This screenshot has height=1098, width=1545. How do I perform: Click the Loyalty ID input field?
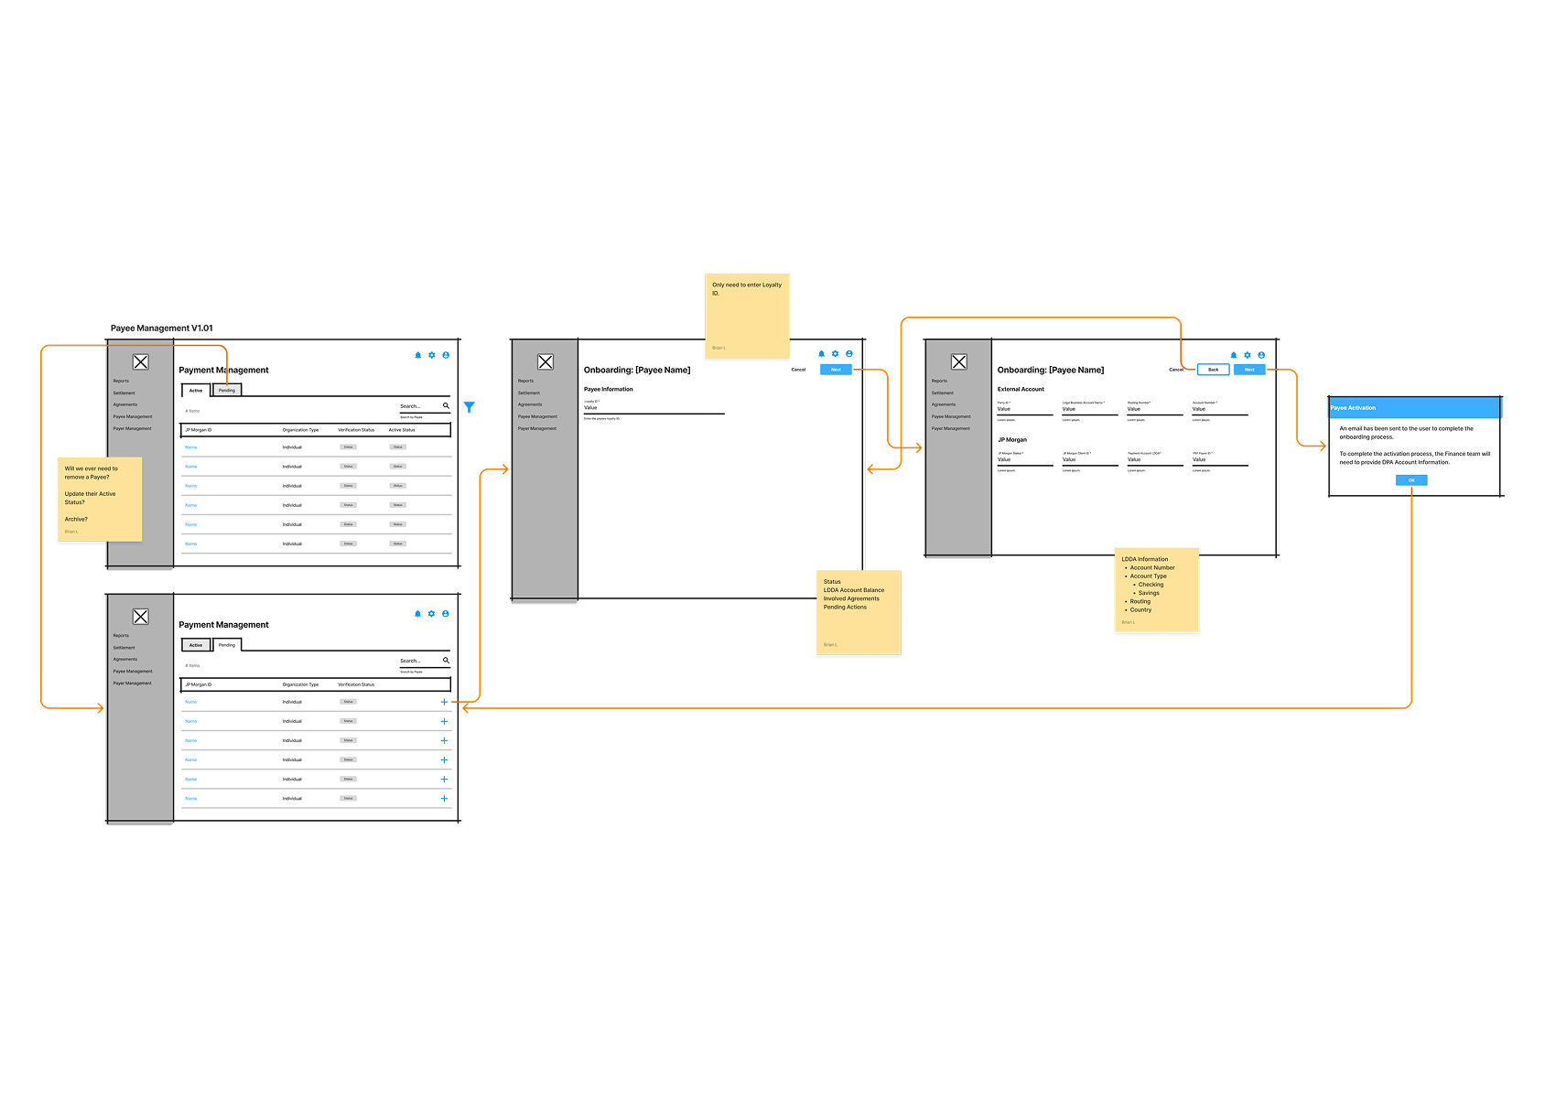(x=654, y=408)
